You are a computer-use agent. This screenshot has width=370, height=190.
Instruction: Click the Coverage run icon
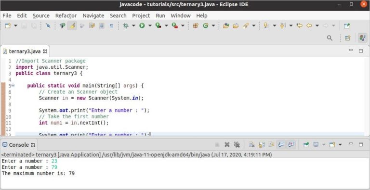click(159, 25)
